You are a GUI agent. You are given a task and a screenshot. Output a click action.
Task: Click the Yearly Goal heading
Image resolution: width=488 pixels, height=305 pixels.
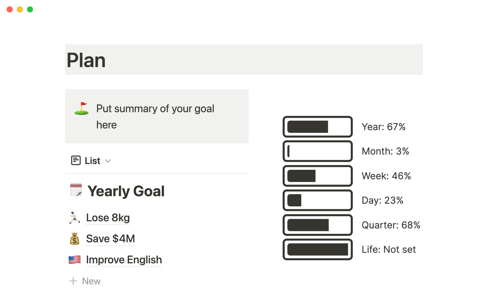pos(126,191)
